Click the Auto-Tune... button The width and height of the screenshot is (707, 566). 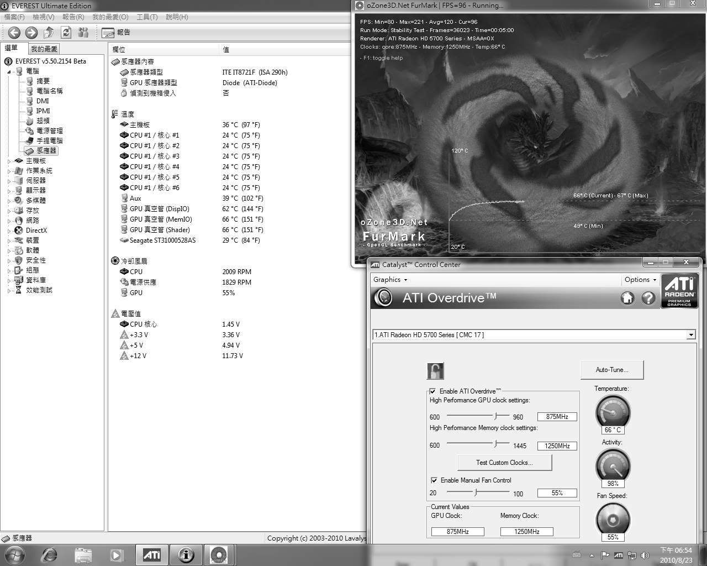point(611,370)
